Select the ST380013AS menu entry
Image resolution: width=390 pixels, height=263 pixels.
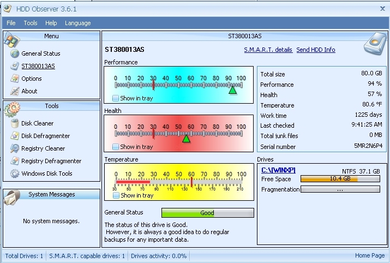pos(38,66)
